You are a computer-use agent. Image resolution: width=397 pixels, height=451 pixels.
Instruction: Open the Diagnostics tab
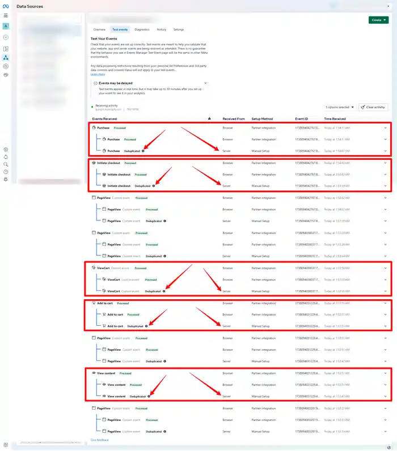click(x=142, y=29)
